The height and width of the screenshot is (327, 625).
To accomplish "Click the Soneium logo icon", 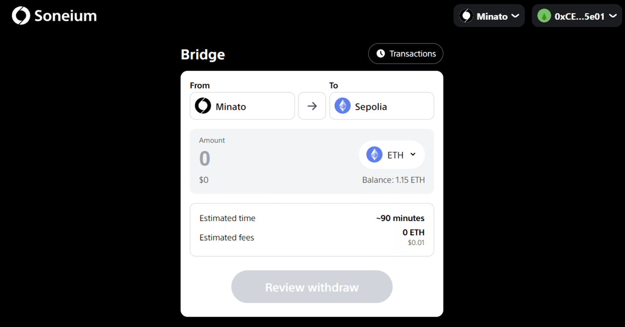I will [21, 16].
